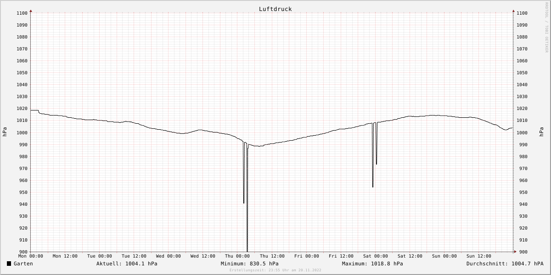Click the 980 tick label on left axis
The width and height of the screenshot is (551, 275).
[23, 157]
